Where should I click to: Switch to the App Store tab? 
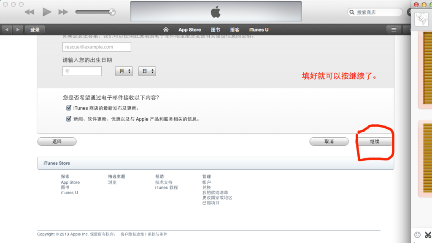tap(190, 29)
